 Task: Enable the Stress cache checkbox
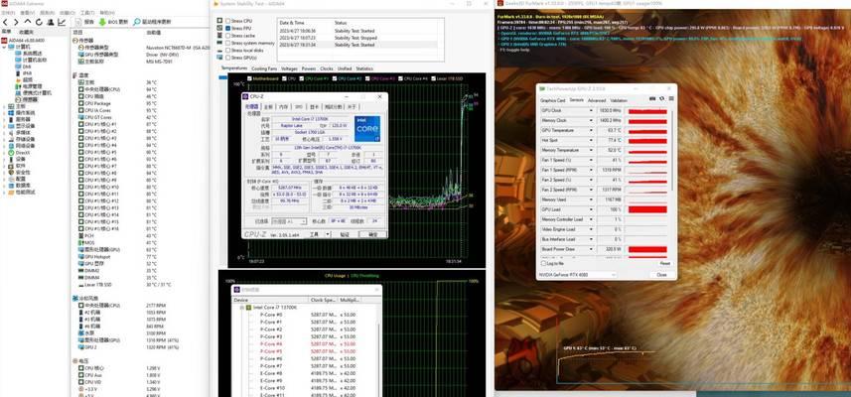tap(228, 36)
